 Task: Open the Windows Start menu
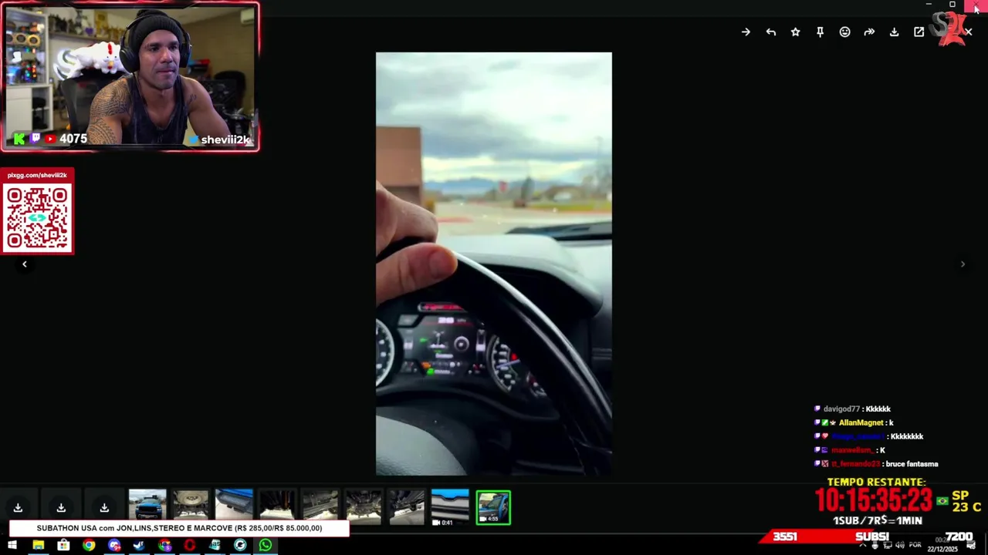[12, 545]
